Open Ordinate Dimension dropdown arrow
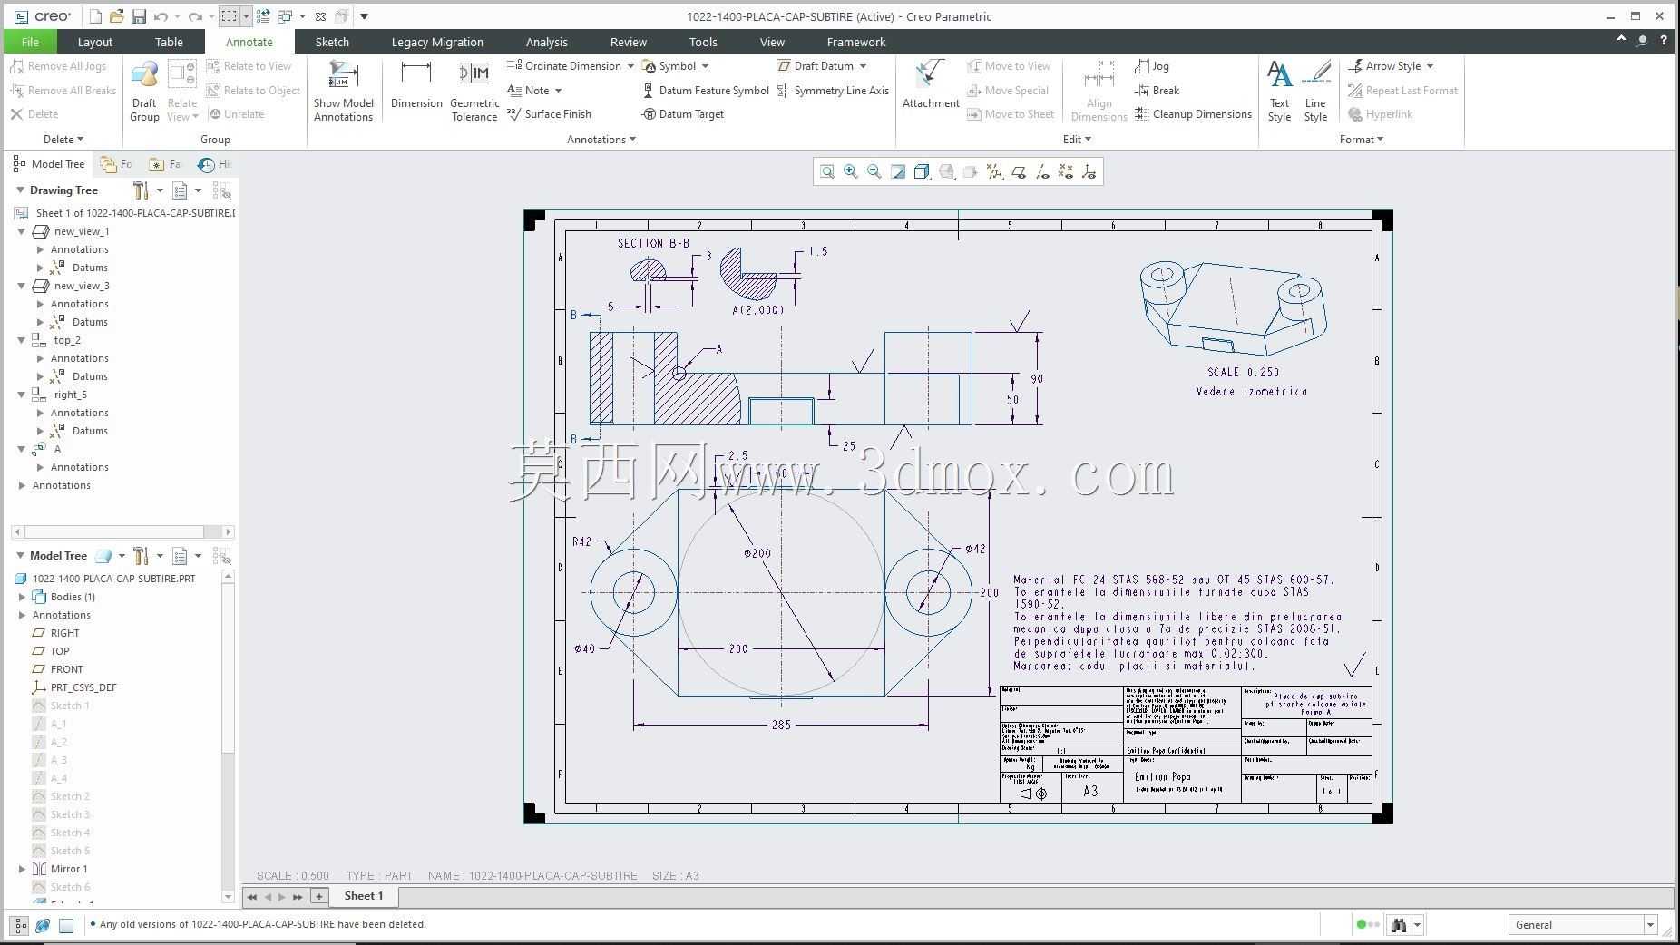This screenshot has width=1680, height=945. (x=630, y=66)
